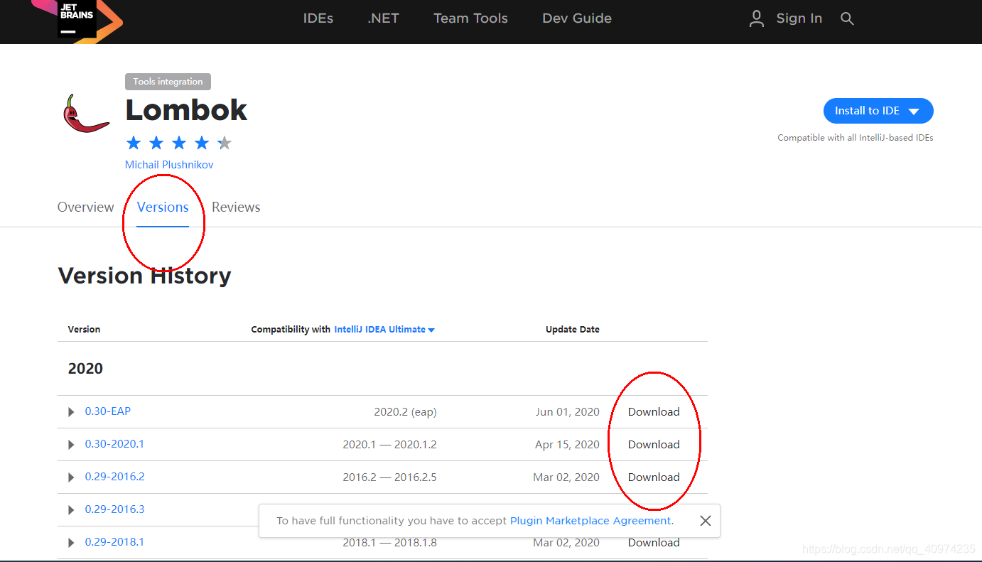The height and width of the screenshot is (562, 982).
Task: Open the IntelliJ IDEA Ultimate compatibility dropdown
Action: pos(384,330)
